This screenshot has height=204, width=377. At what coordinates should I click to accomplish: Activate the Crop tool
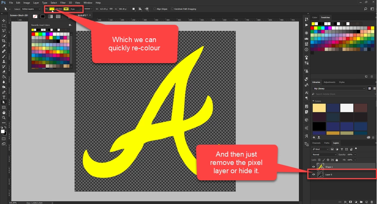pos(4,41)
